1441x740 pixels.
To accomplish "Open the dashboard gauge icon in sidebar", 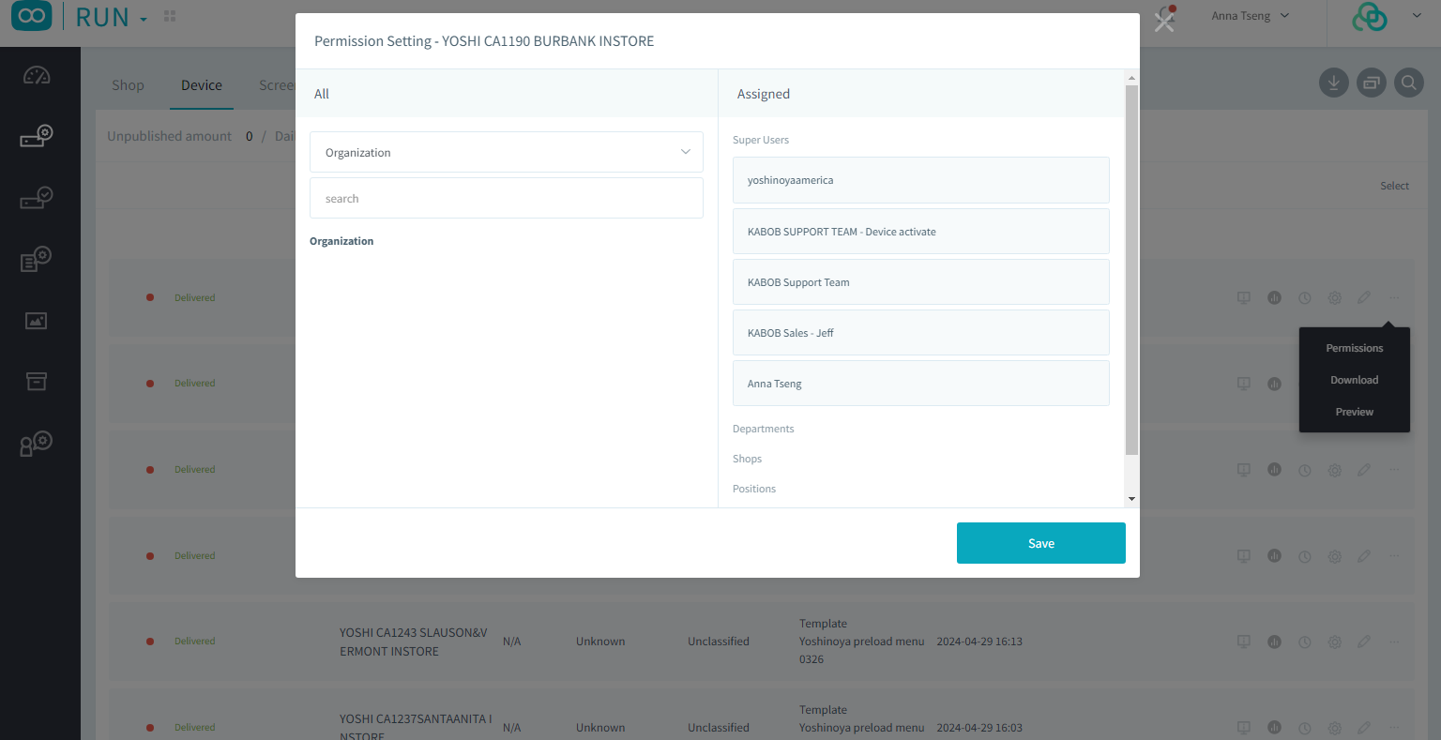I will 37,76.
